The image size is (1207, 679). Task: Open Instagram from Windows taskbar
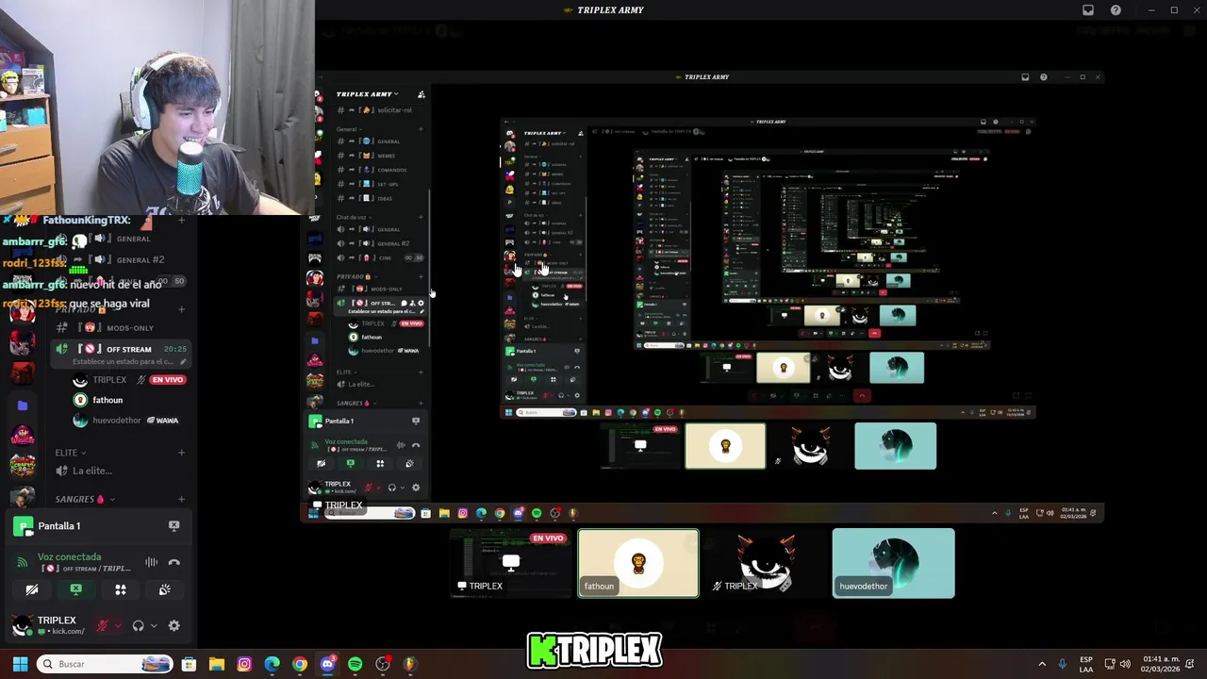pyautogui.click(x=244, y=664)
